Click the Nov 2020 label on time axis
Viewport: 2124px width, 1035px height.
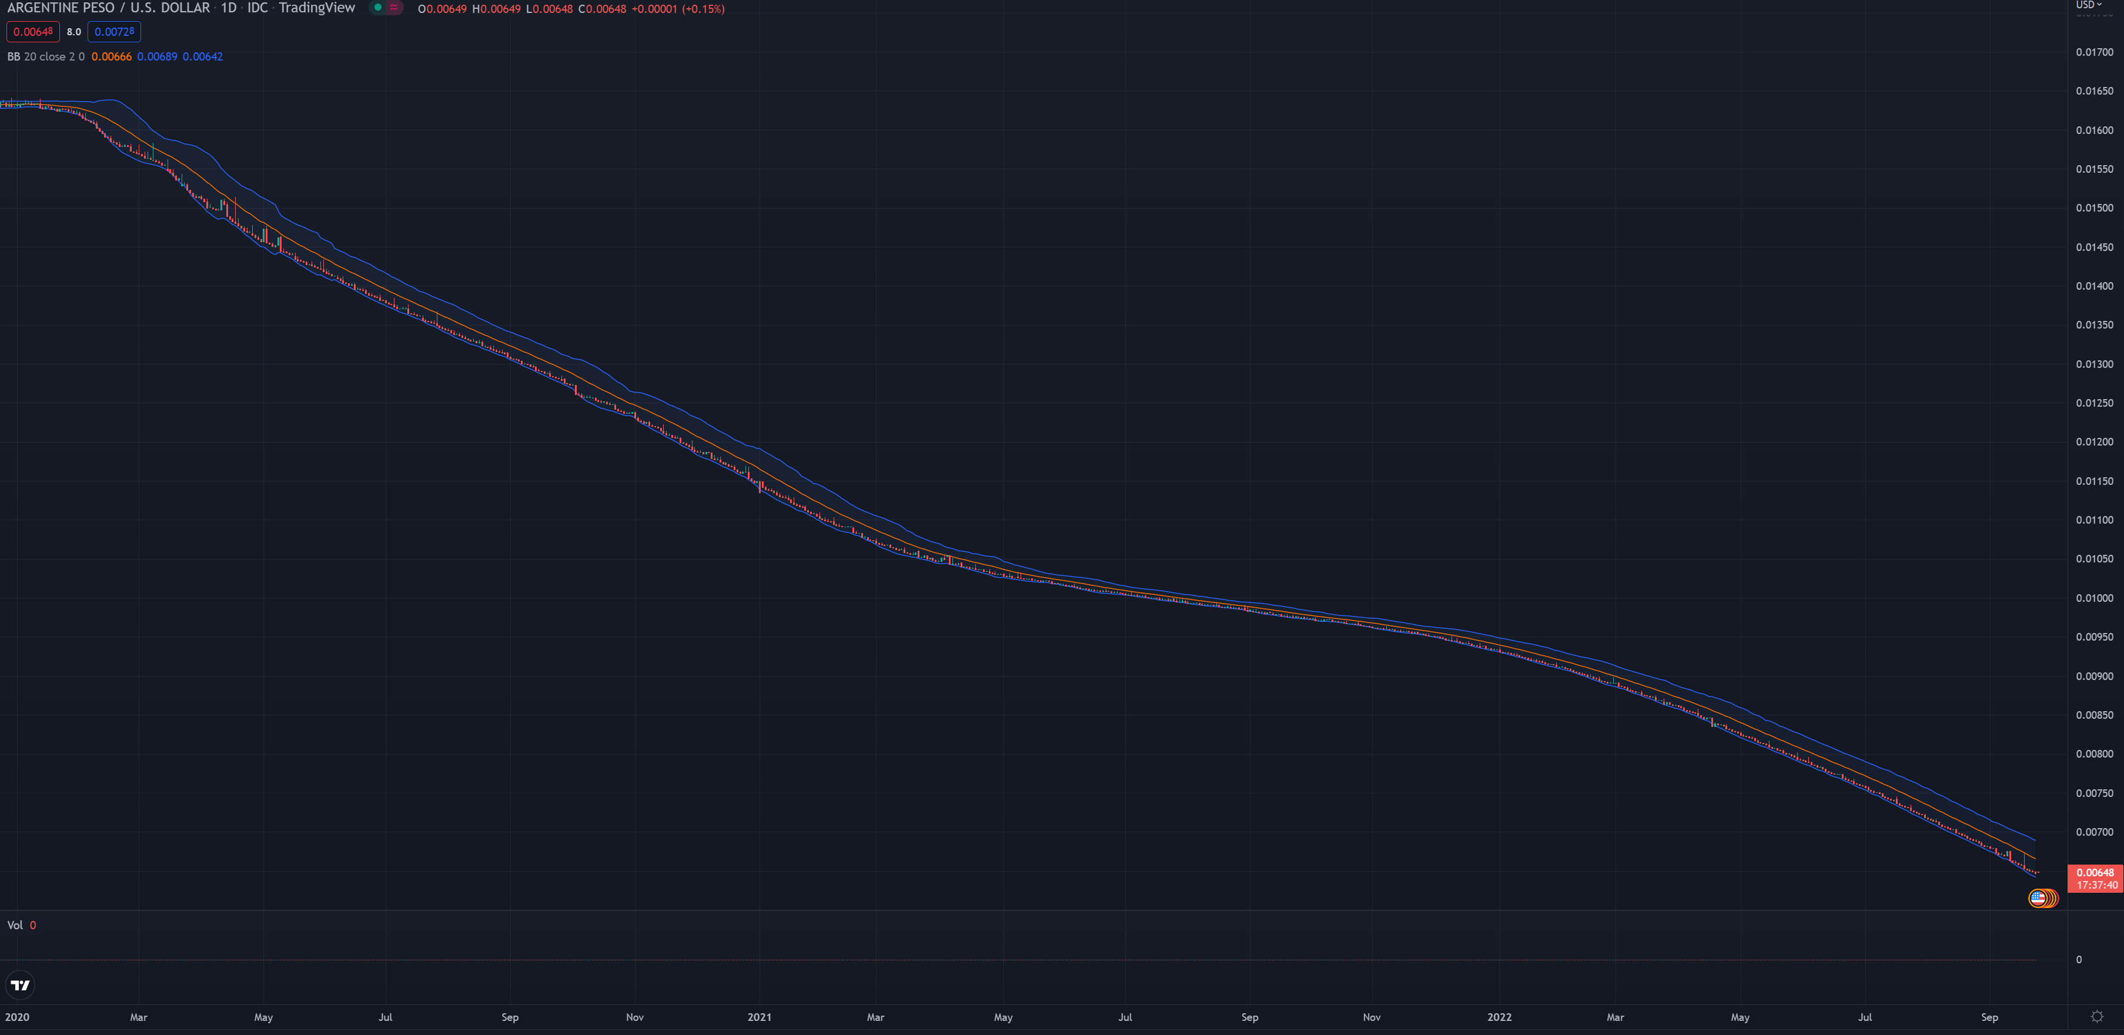pos(635,1017)
